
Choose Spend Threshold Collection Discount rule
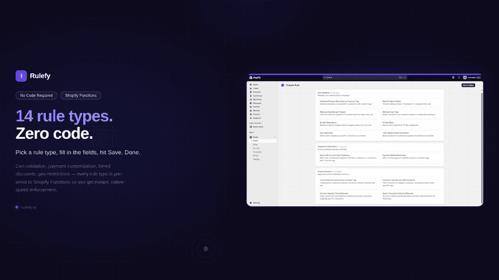(411, 196)
